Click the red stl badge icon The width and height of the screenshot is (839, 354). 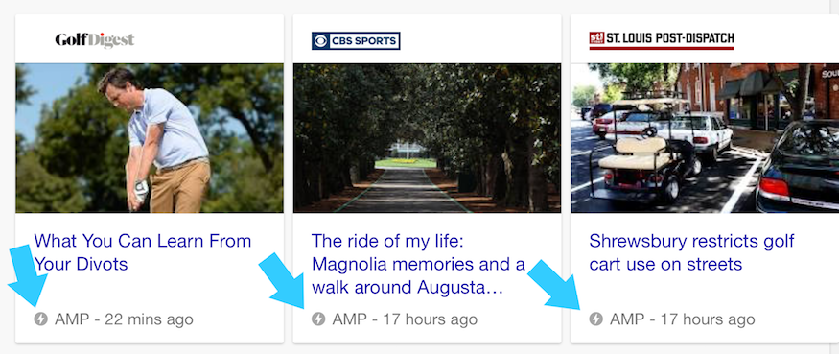[596, 38]
